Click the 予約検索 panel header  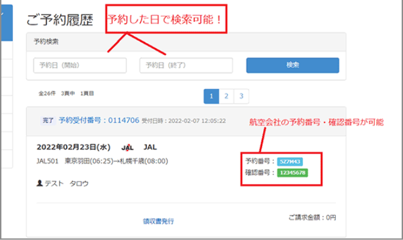[186, 42]
